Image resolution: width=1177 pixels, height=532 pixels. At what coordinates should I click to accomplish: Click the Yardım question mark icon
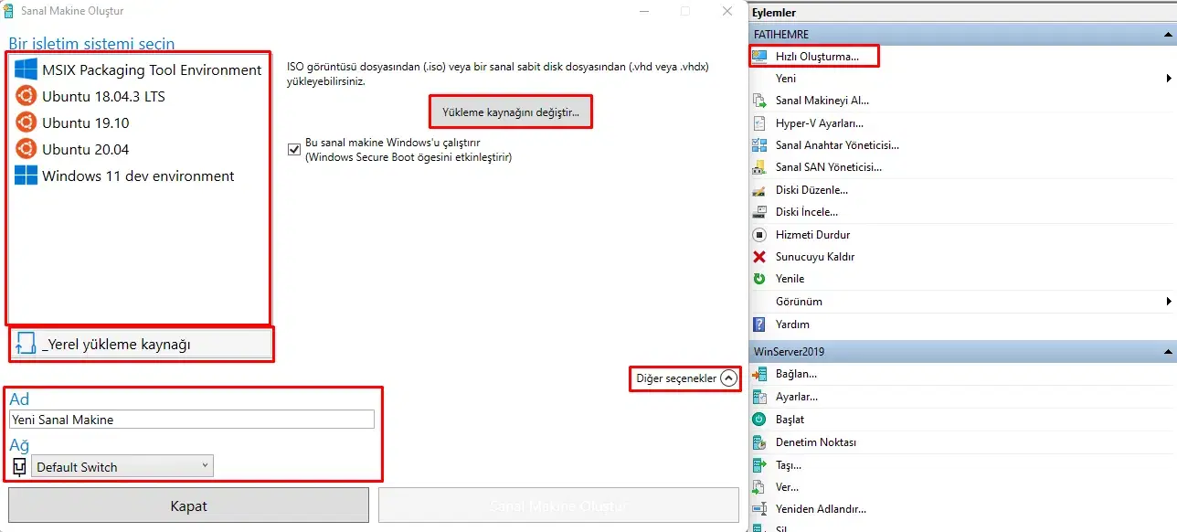[x=758, y=325]
